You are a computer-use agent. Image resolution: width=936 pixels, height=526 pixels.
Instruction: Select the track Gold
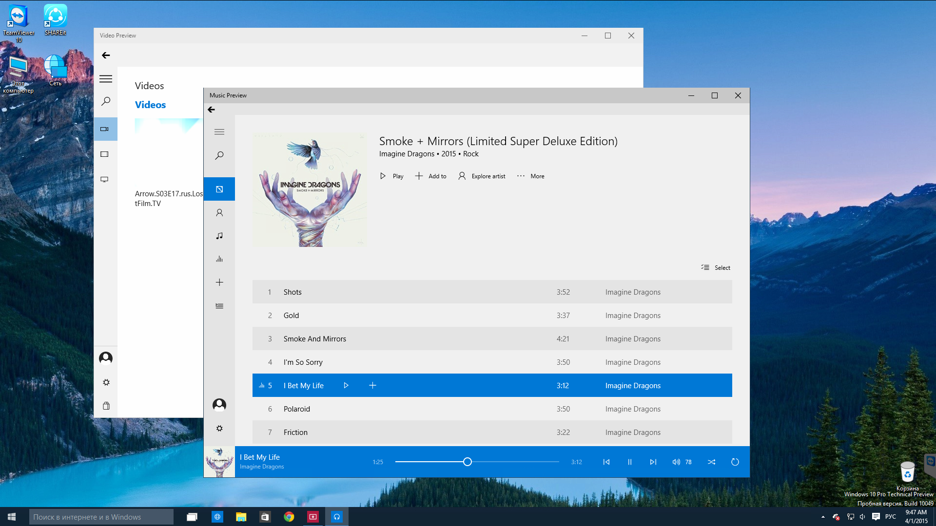tap(492, 316)
